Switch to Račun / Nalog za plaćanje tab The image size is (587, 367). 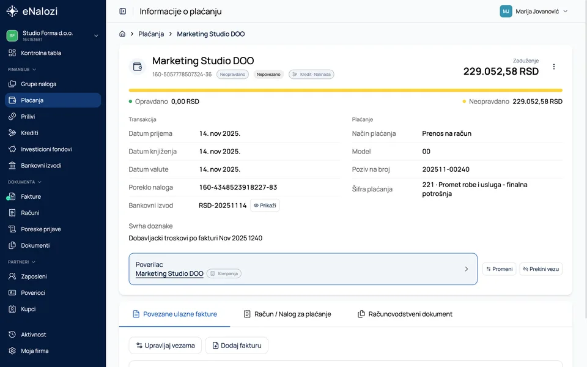pos(287,314)
